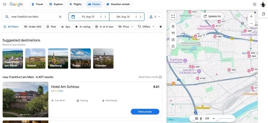Toggle the 4+ rating filter chip
This screenshot has width=268, height=123.
pyautogui.click(x=83, y=27)
